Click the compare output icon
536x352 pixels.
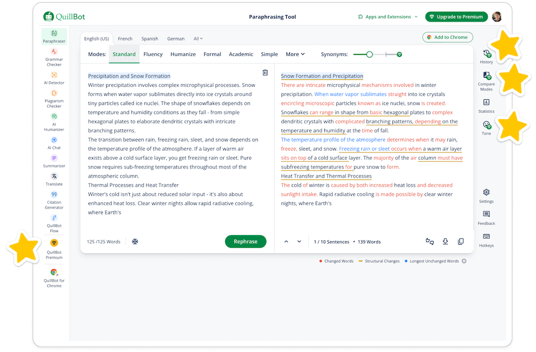(x=430, y=241)
